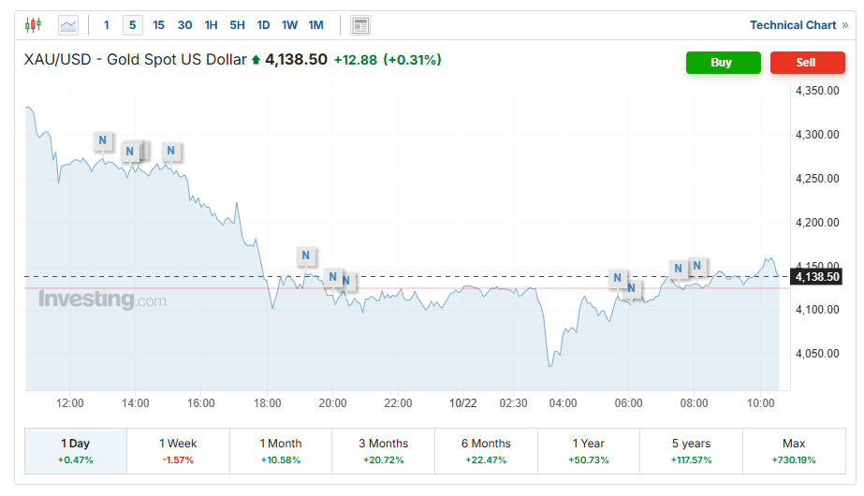Viewport: 864px width, 496px height.
Task: Set the interval to 1M
Action: click(315, 25)
